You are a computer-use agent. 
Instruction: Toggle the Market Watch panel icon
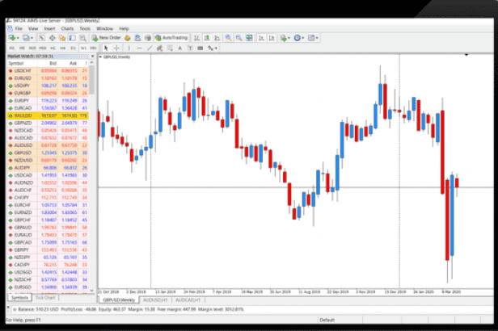point(42,38)
